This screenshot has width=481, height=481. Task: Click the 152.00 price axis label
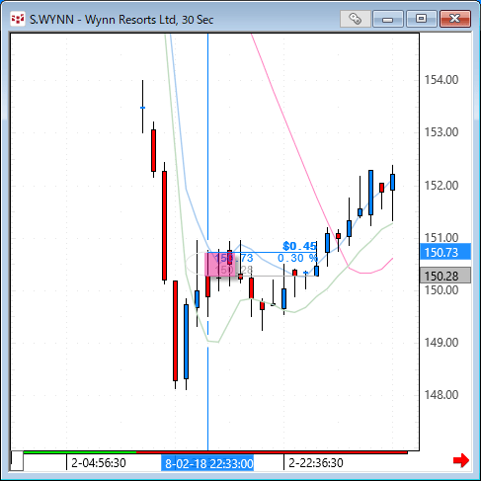coord(441,186)
